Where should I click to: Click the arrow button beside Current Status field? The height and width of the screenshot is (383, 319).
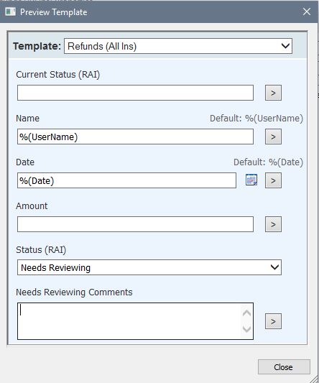click(273, 93)
